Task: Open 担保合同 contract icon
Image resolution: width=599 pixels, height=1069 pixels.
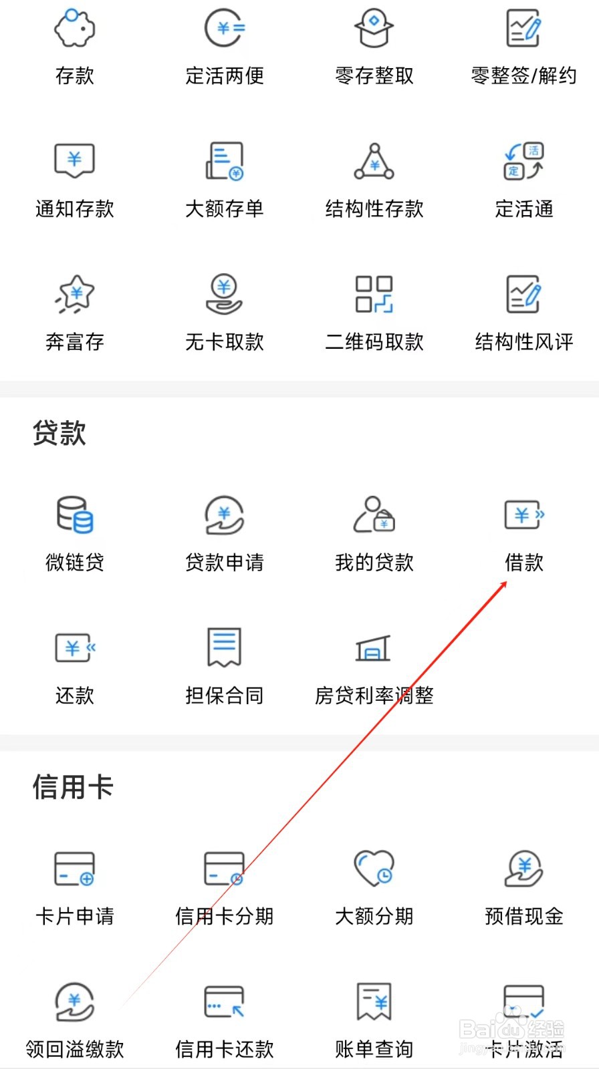Action: tap(225, 647)
